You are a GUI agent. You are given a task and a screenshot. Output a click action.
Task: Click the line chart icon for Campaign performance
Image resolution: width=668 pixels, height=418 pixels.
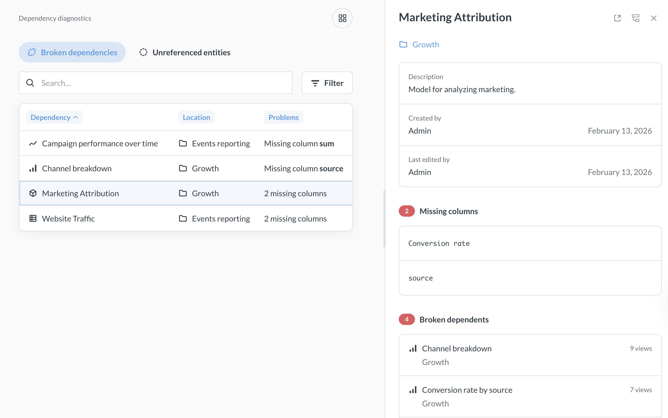33,143
